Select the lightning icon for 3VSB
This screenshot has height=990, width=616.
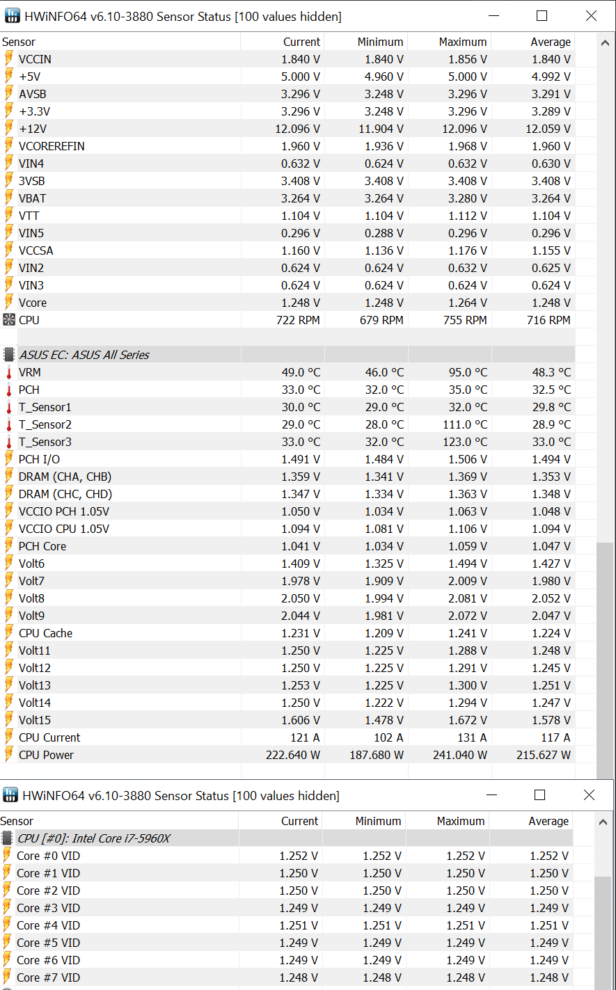pos(9,181)
